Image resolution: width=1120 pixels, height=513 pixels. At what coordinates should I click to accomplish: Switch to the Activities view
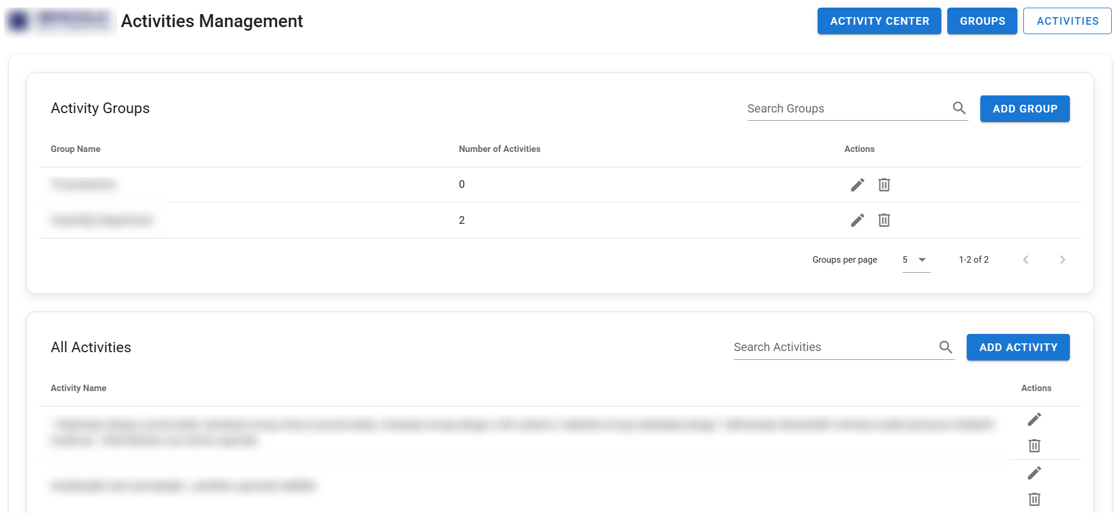[1068, 21]
